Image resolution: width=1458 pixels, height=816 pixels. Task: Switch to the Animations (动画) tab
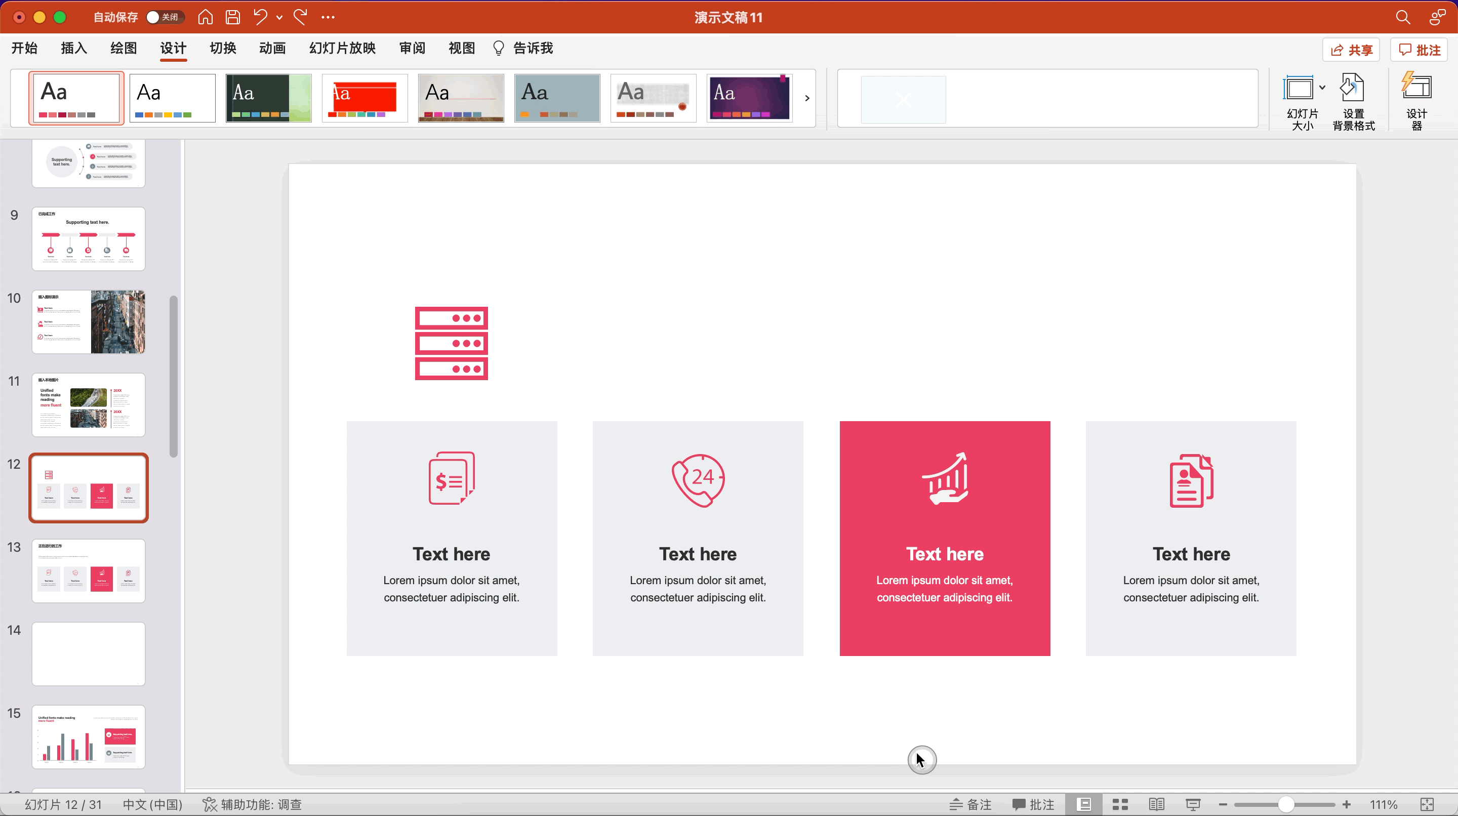(272, 48)
